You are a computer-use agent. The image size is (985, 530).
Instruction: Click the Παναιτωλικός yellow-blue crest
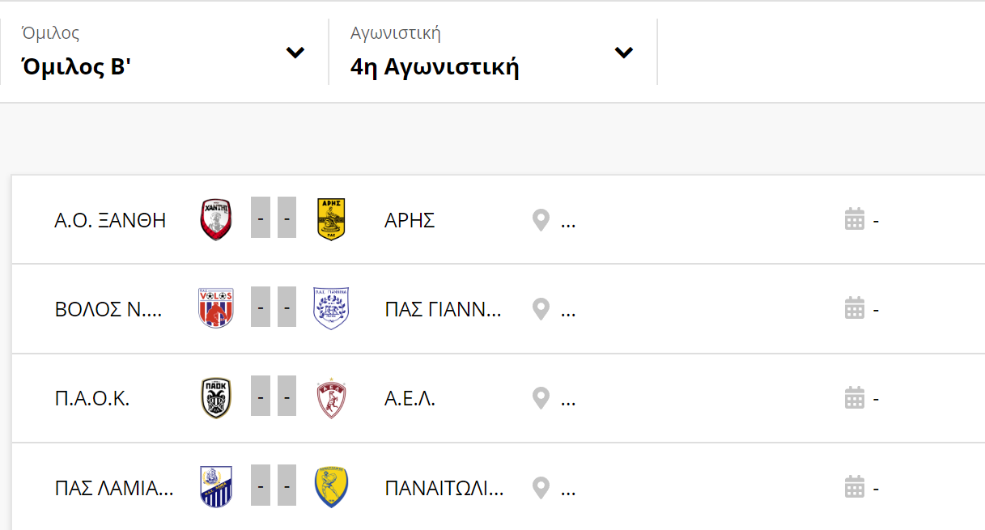tap(331, 488)
